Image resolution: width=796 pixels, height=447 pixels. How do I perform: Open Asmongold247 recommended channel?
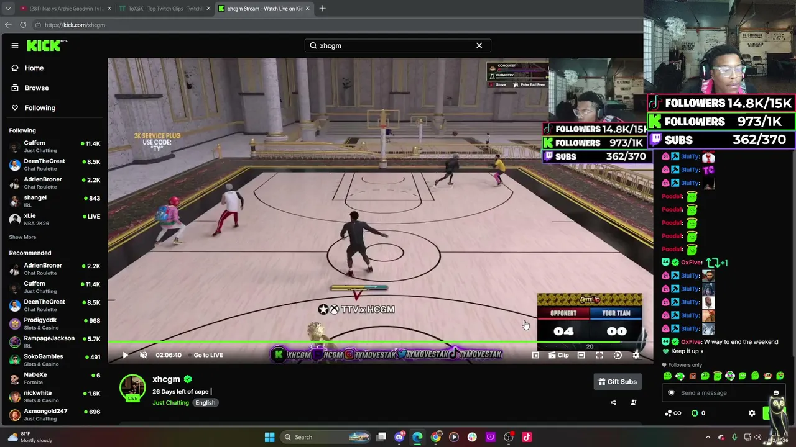(55, 415)
